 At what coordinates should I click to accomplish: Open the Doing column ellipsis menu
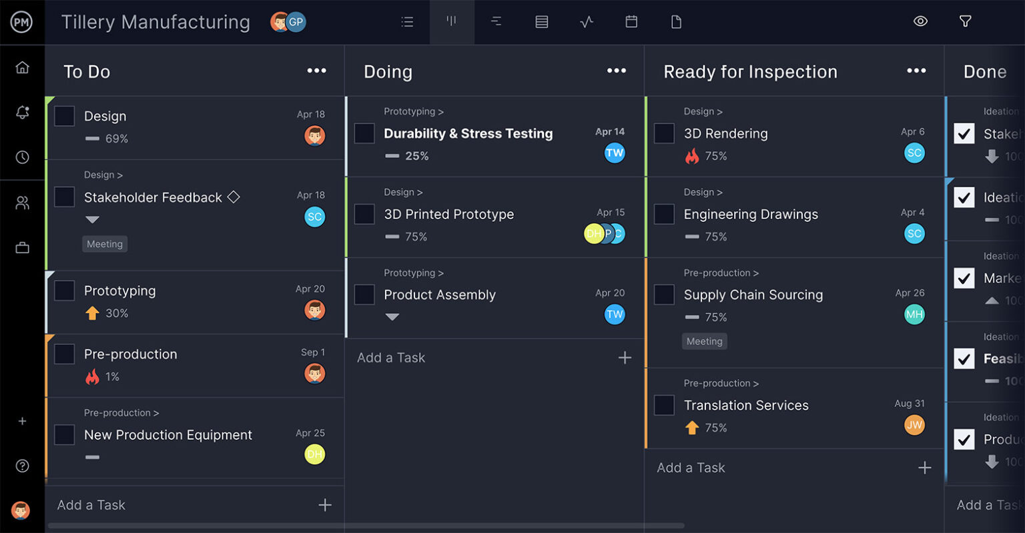tap(617, 70)
